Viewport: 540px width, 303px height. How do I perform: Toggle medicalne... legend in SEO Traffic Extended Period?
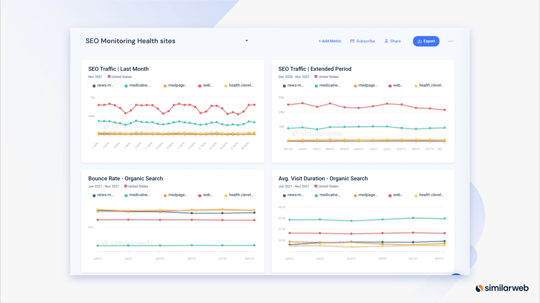click(327, 85)
